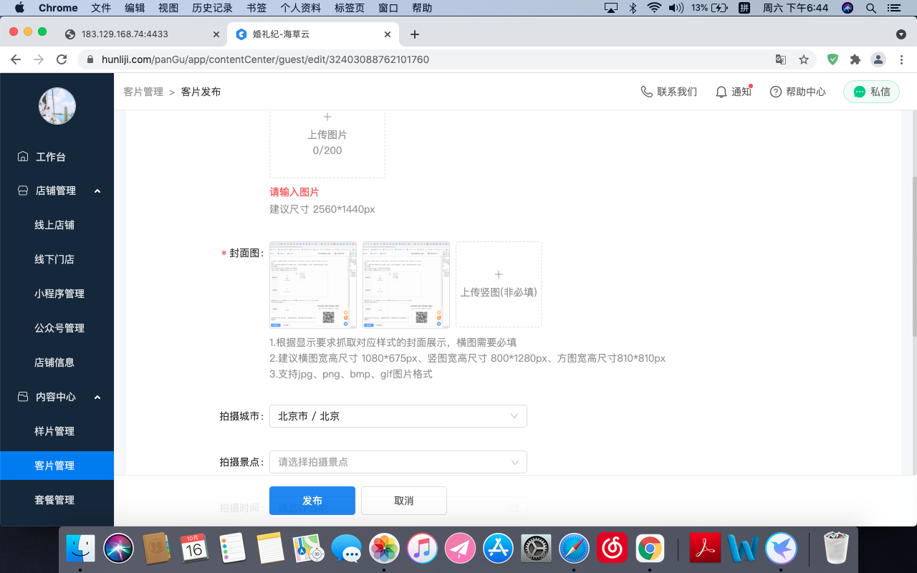Open the 文件 menu
The height and width of the screenshot is (573, 917).
[x=101, y=8]
